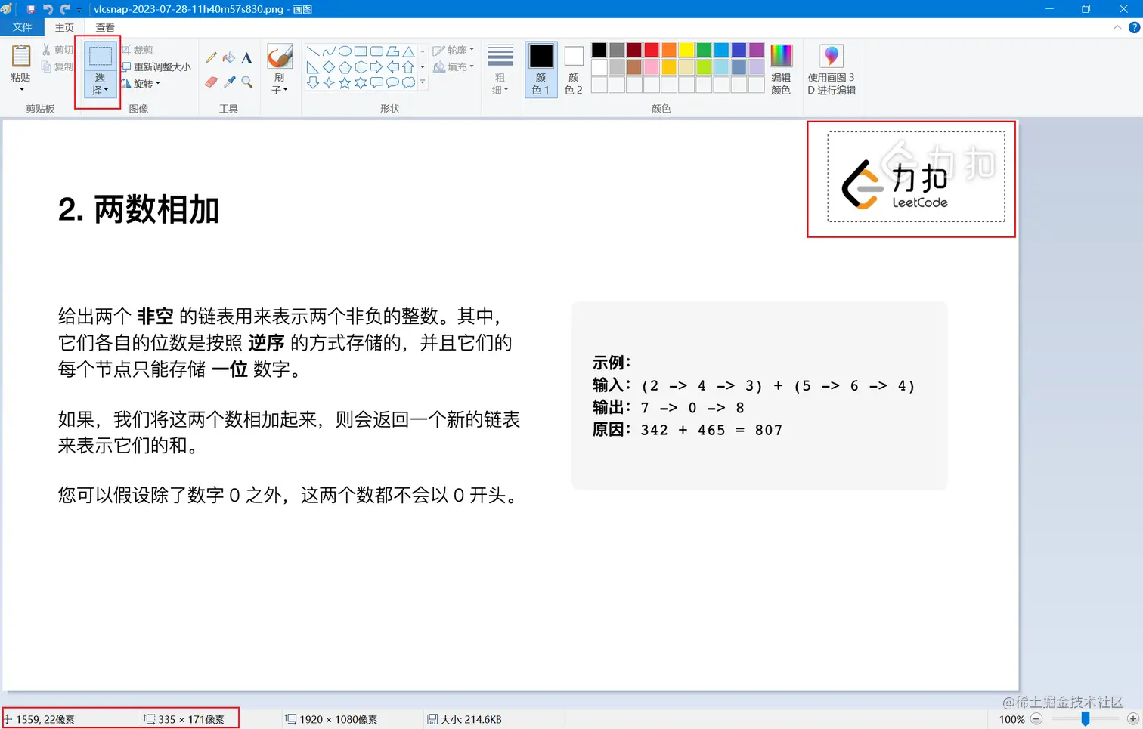The image size is (1143, 729).
Task: Select the Eraser tool
Action: pos(211,82)
